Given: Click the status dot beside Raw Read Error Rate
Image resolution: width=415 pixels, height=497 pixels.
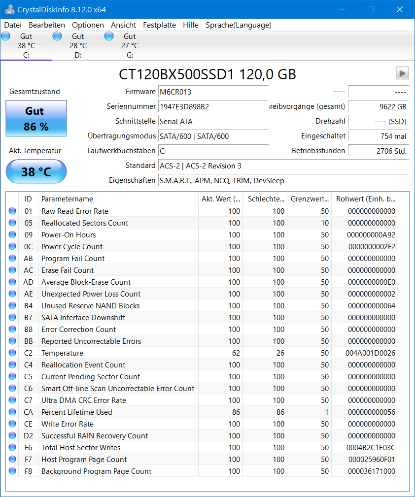Looking at the screenshot, I should [12, 211].
